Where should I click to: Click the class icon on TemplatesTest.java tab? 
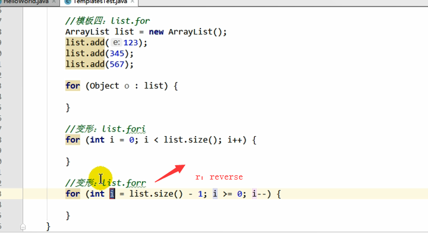[68, 2]
